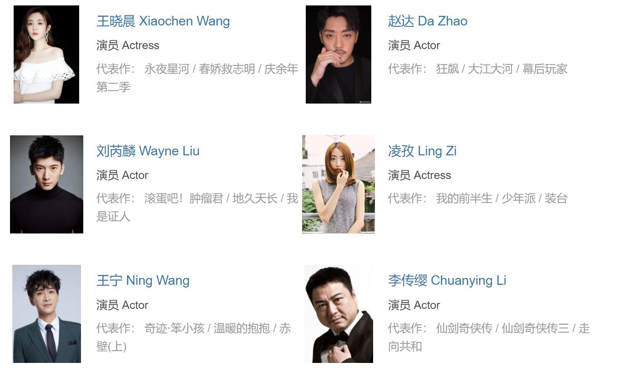Click the 狂飙 work under Da Zhao

click(x=447, y=69)
